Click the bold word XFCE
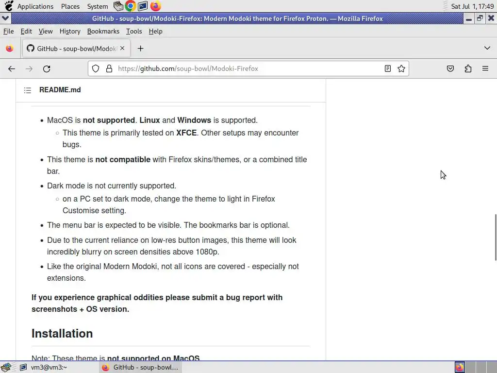 coord(186,133)
